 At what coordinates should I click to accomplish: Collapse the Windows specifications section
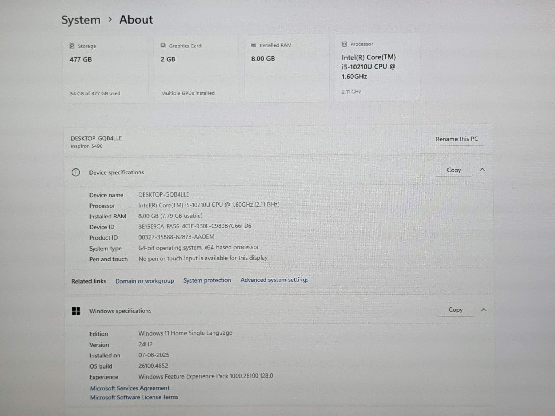(x=484, y=310)
